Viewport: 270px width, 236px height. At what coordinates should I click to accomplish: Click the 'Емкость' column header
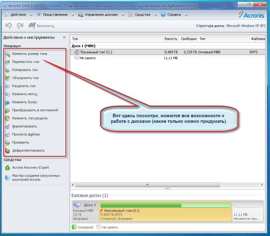point(171,39)
